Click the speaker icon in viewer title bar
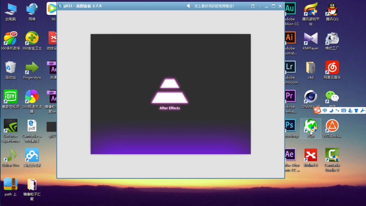 click(188, 6)
